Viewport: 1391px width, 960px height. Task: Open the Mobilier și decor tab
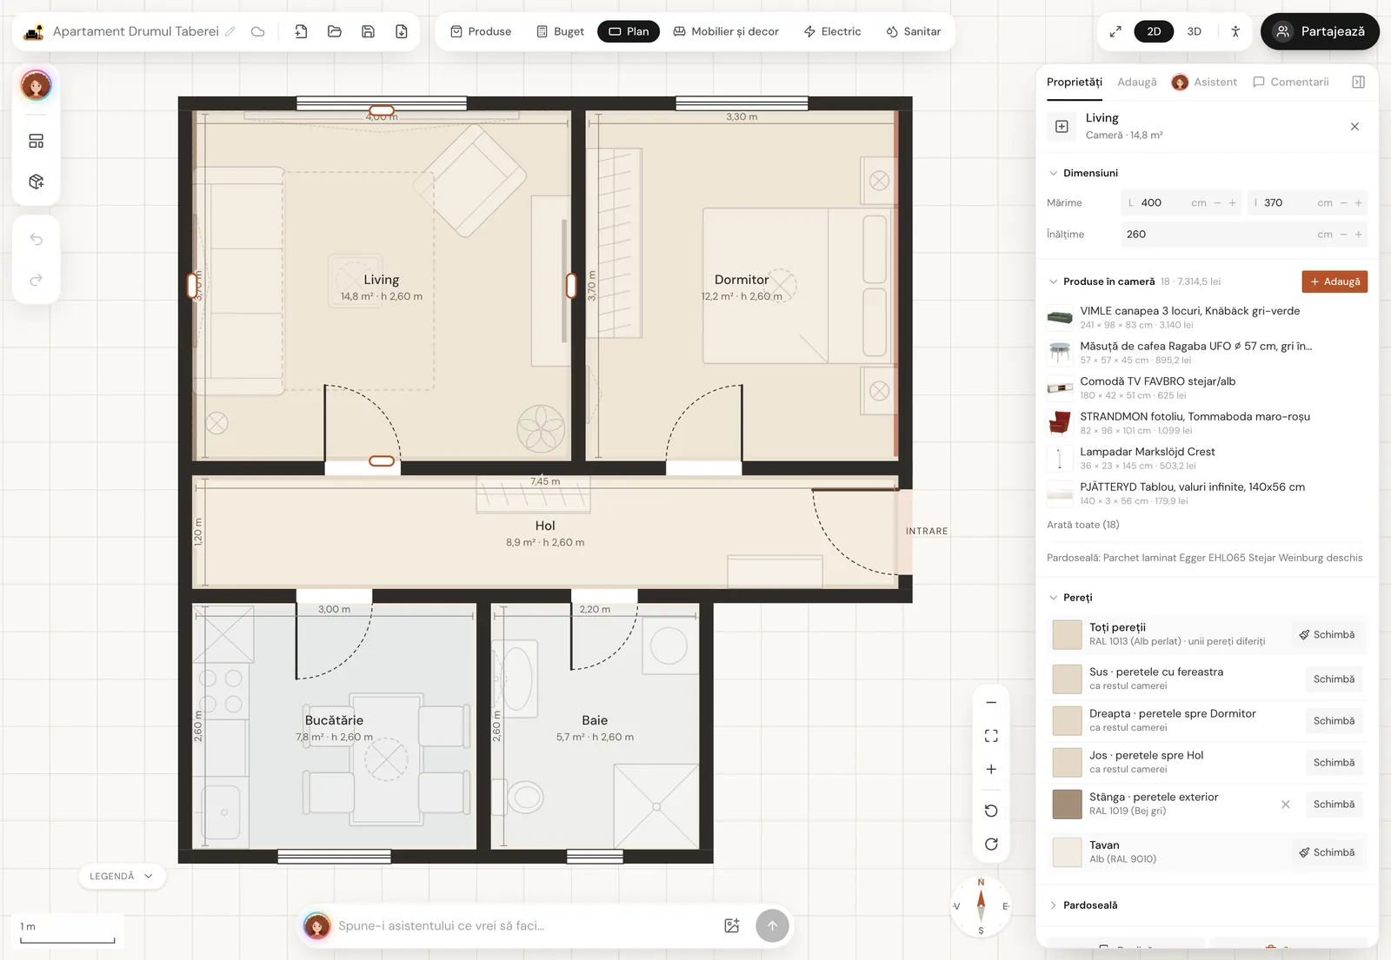[725, 31]
